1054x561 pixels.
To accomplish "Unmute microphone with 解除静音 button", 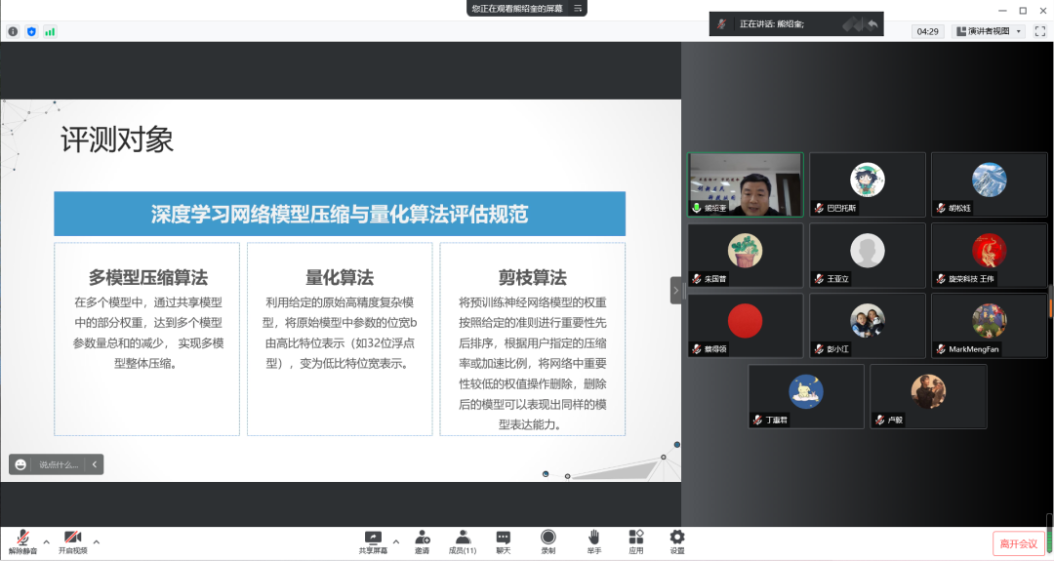I will (22, 542).
